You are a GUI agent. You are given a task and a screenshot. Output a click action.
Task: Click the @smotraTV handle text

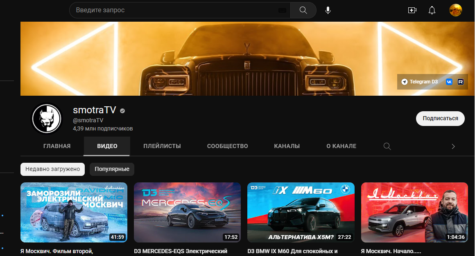(88, 121)
